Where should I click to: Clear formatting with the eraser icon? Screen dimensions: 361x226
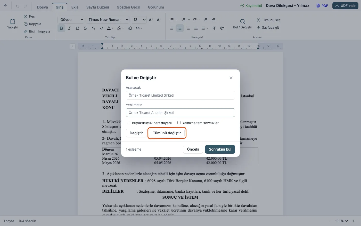[130, 28]
